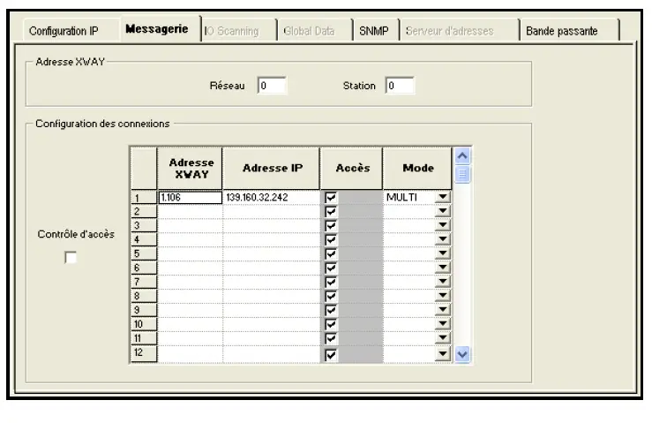The image size is (652, 423).
Task: Click the Accès column header
Action: (x=351, y=168)
